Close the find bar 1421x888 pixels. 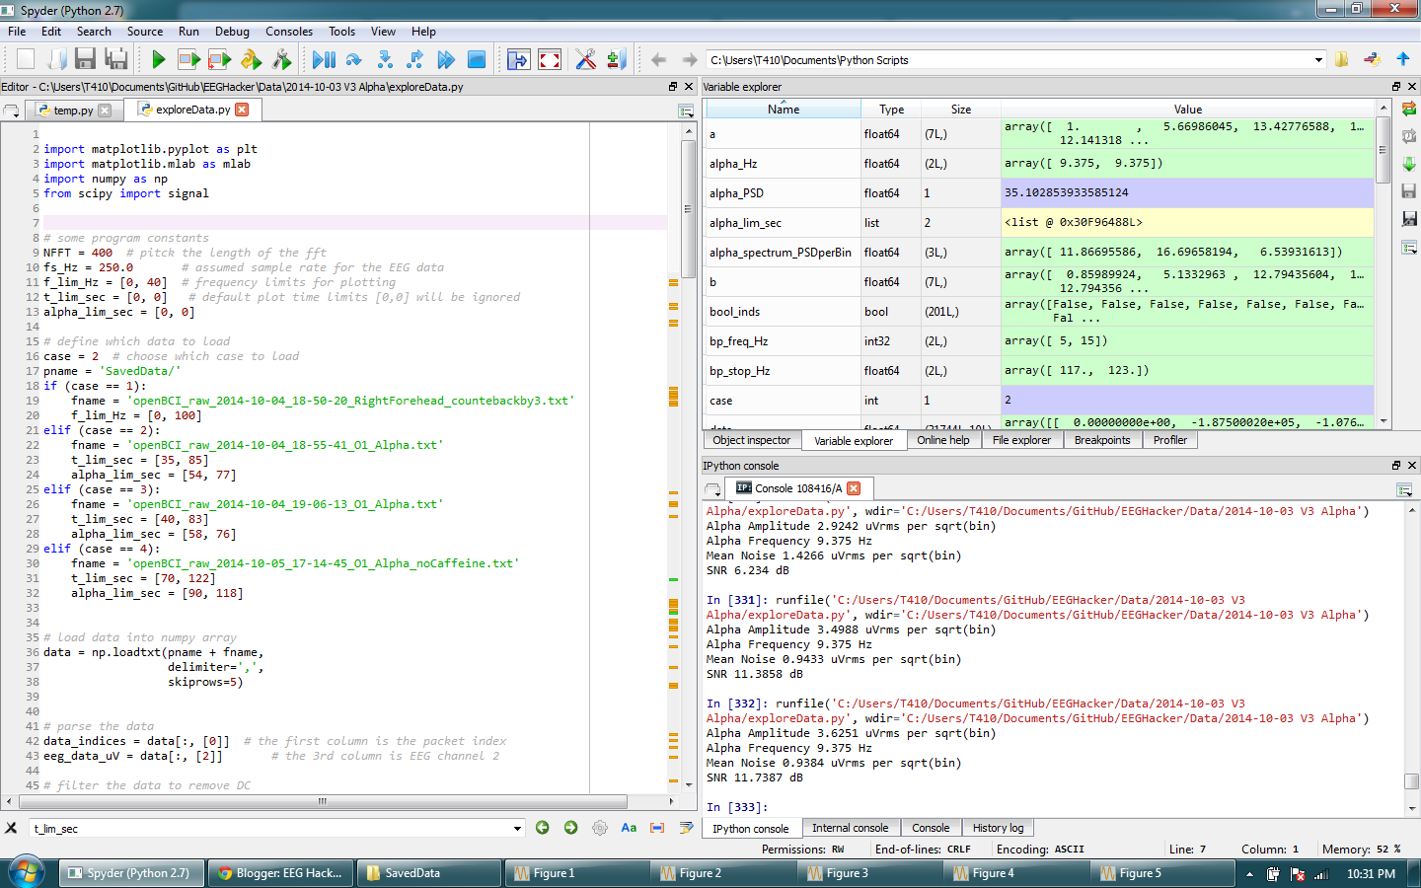click(11, 828)
